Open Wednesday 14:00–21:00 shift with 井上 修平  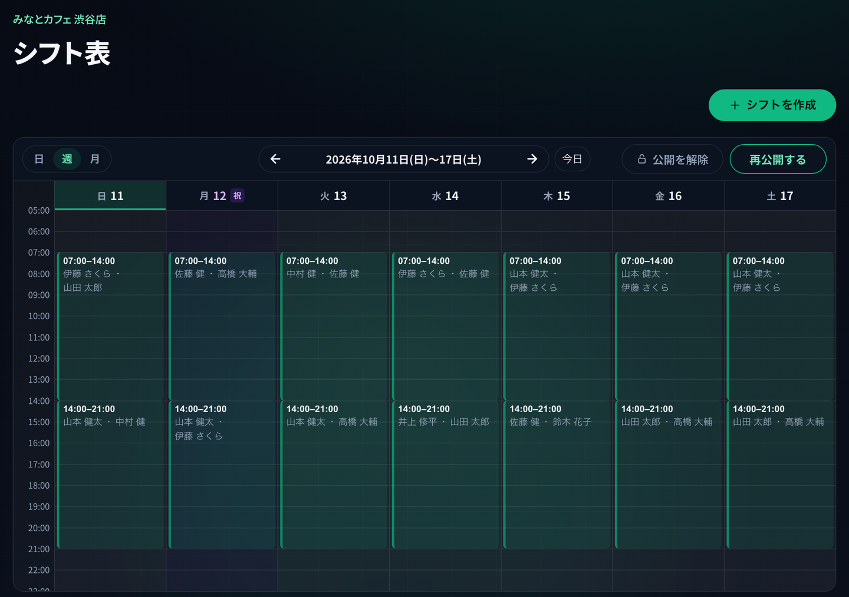(445, 475)
